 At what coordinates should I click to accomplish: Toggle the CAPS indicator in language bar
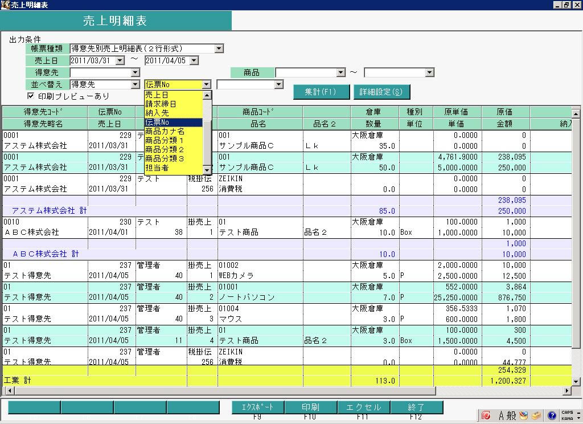click(567, 413)
